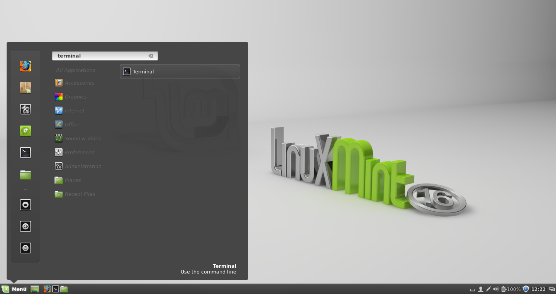Image resolution: width=556 pixels, height=294 pixels.
Task: Launch Firefox from the bottom panel launcher
Action: 47,289
